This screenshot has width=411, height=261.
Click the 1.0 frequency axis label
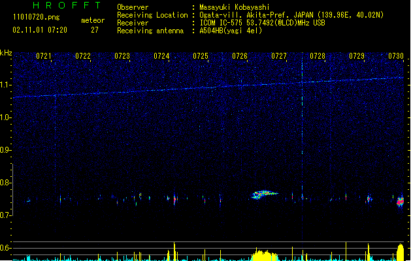click(x=6, y=117)
